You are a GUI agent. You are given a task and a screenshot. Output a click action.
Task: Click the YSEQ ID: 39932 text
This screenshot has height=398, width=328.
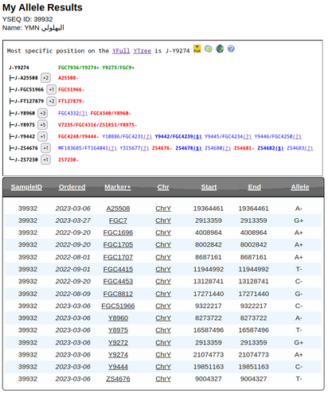[28, 19]
